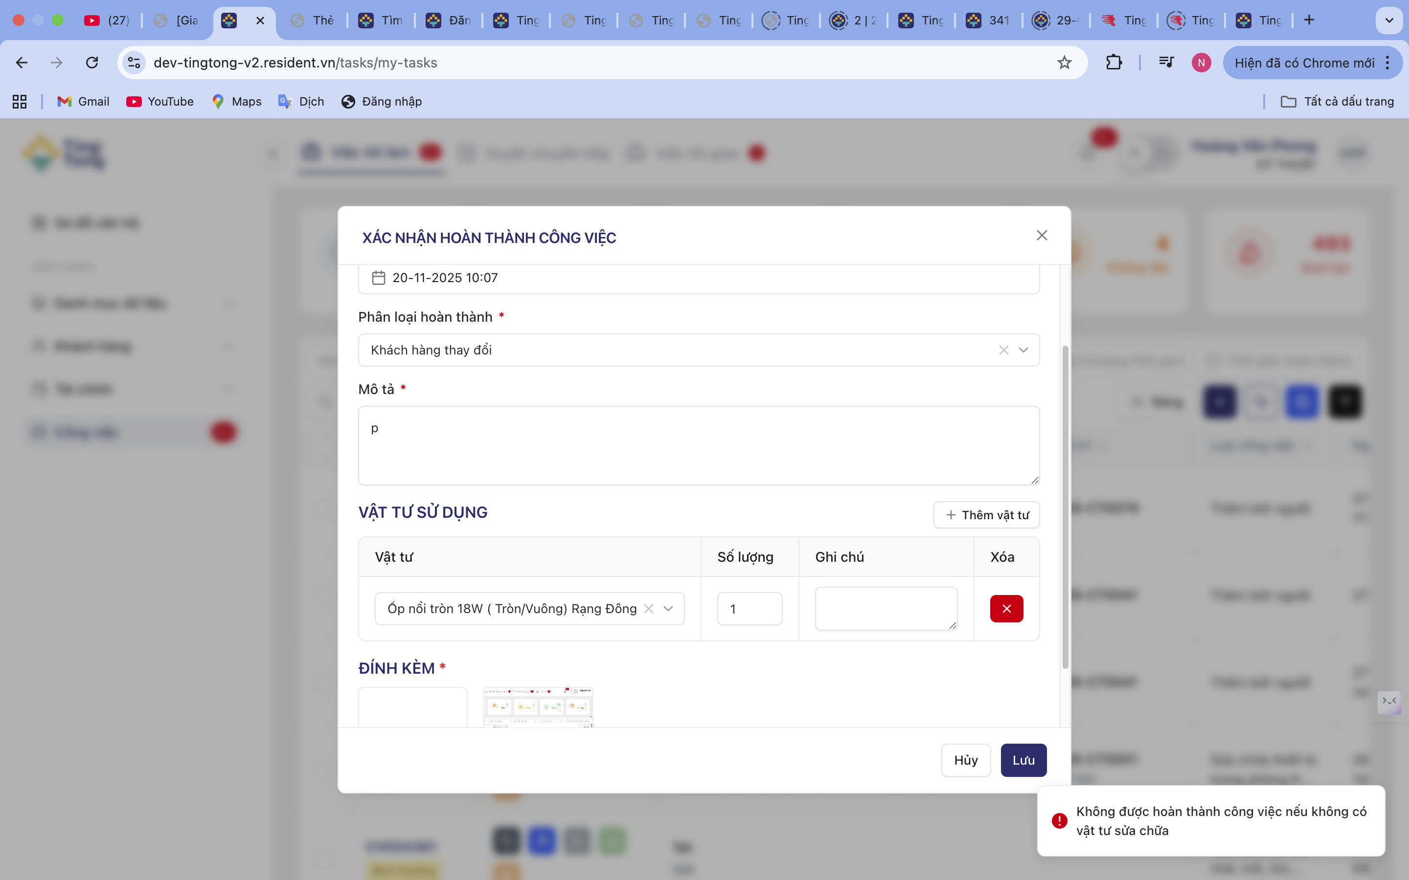The image size is (1409, 880).
Task: Add a material with Thêm vật tư
Action: (x=986, y=514)
